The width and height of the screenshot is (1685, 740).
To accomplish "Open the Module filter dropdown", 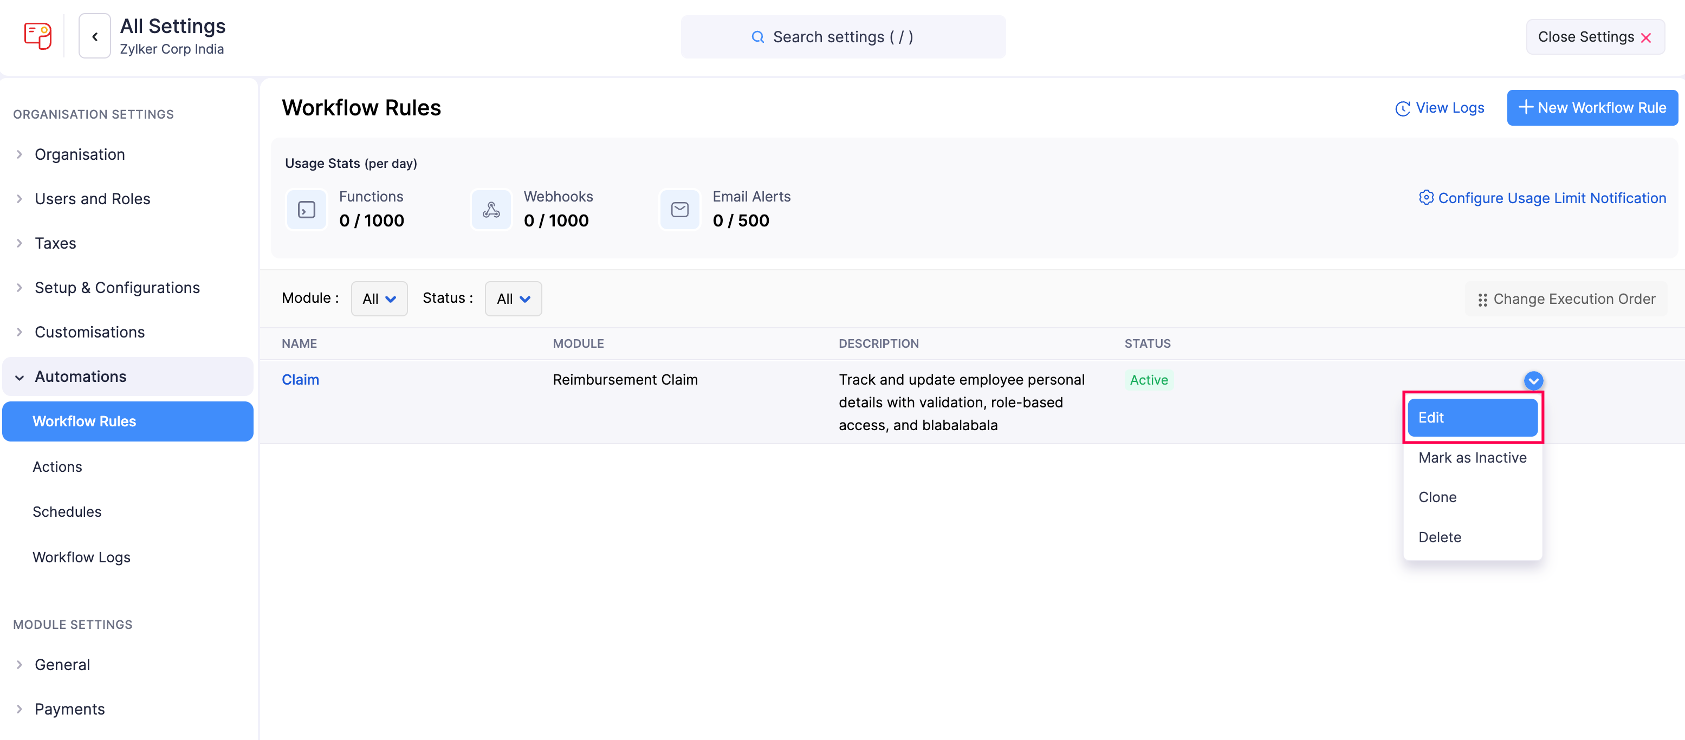I will (x=379, y=299).
